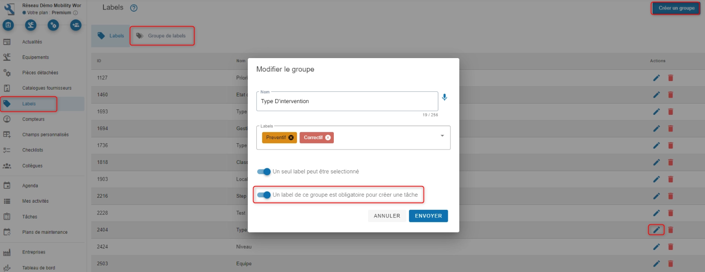Image resolution: width=705 pixels, height=272 pixels.
Task: Expand the Labels dropdown arrow
Action: coord(442,136)
